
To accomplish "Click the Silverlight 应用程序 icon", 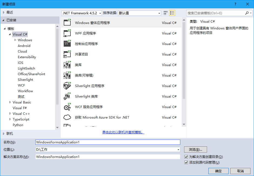I will pos(67,86).
